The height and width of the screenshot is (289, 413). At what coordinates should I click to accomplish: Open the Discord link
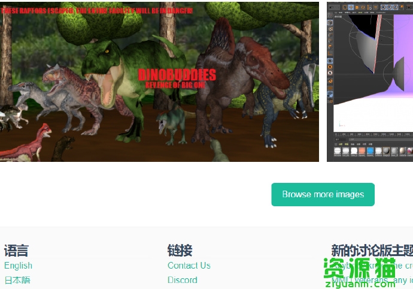tap(183, 280)
